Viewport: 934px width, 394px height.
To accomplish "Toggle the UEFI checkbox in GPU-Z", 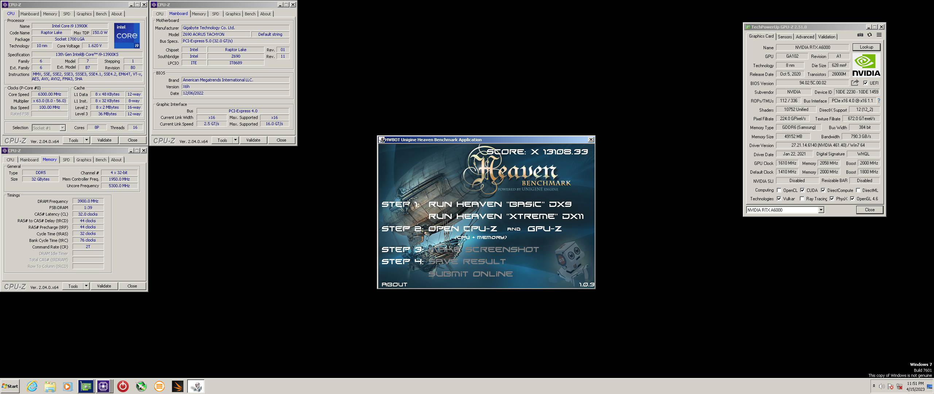I will coord(865,83).
